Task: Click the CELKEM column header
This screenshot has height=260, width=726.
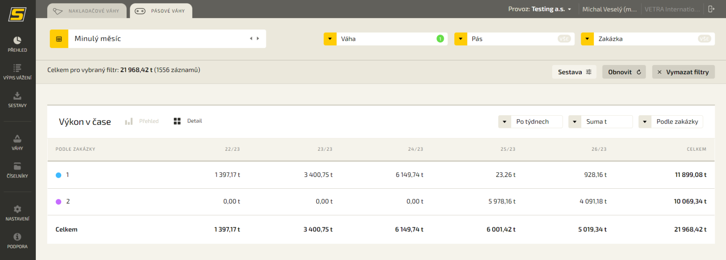Action: [x=697, y=149]
